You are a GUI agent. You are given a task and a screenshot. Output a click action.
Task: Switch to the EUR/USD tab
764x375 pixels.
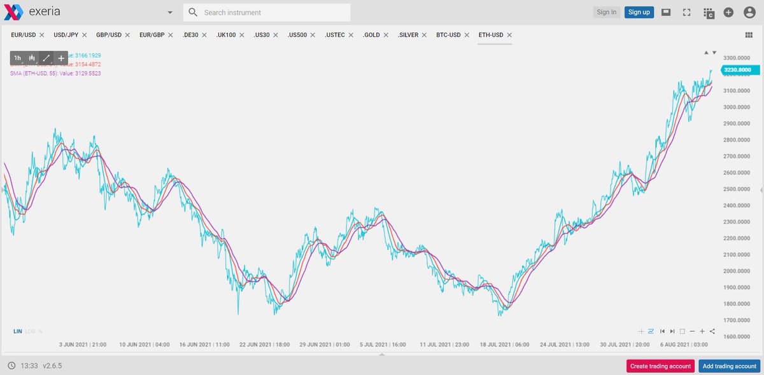pos(23,35)
